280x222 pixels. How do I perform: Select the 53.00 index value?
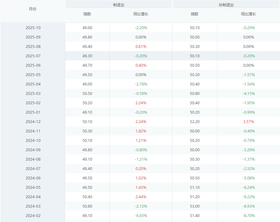coord(195,206)
